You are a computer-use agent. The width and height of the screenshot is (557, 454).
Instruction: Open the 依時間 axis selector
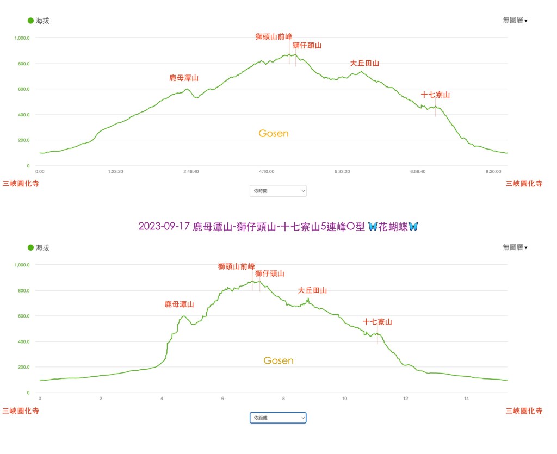[x=278, y=191]
